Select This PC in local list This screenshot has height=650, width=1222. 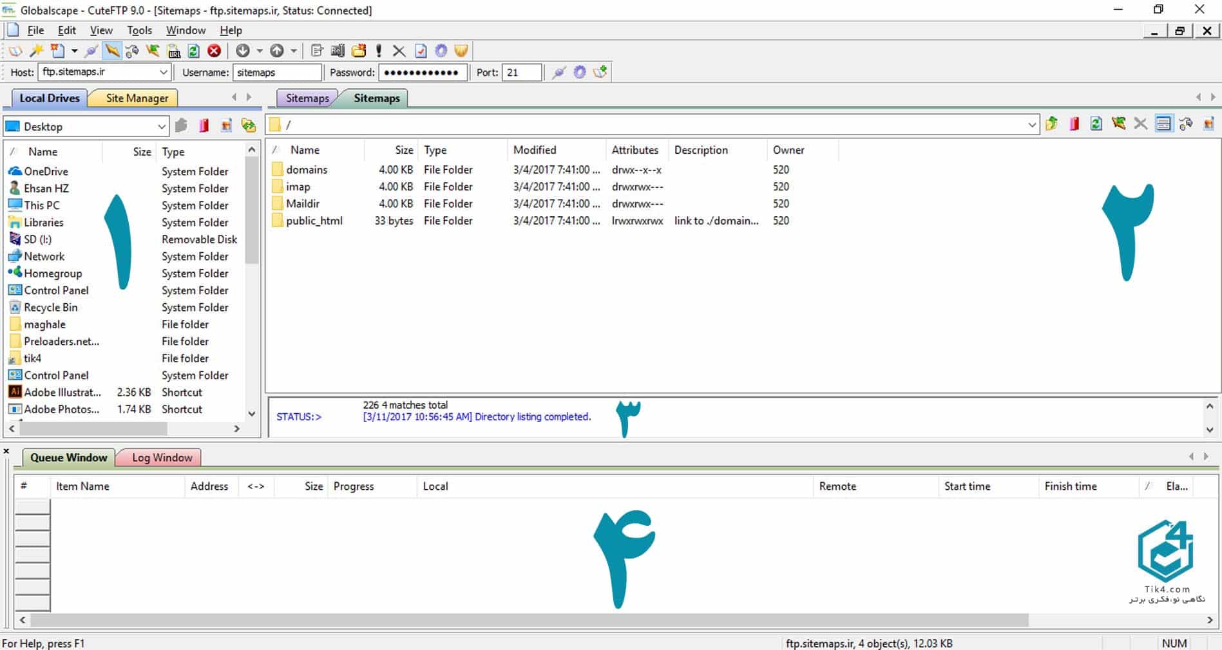point(41,205)
